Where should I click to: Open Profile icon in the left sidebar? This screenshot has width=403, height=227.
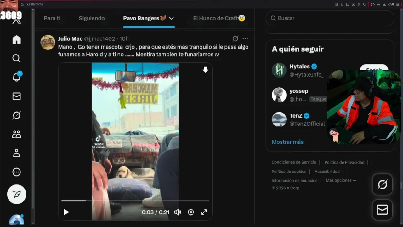(16, 153)
